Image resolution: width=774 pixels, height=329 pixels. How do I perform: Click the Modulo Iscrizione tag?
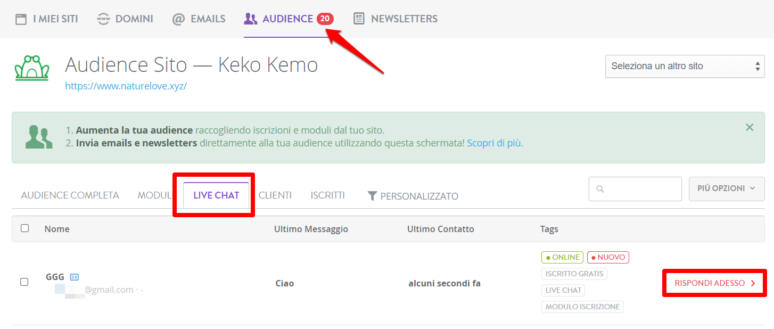(582, 307)
